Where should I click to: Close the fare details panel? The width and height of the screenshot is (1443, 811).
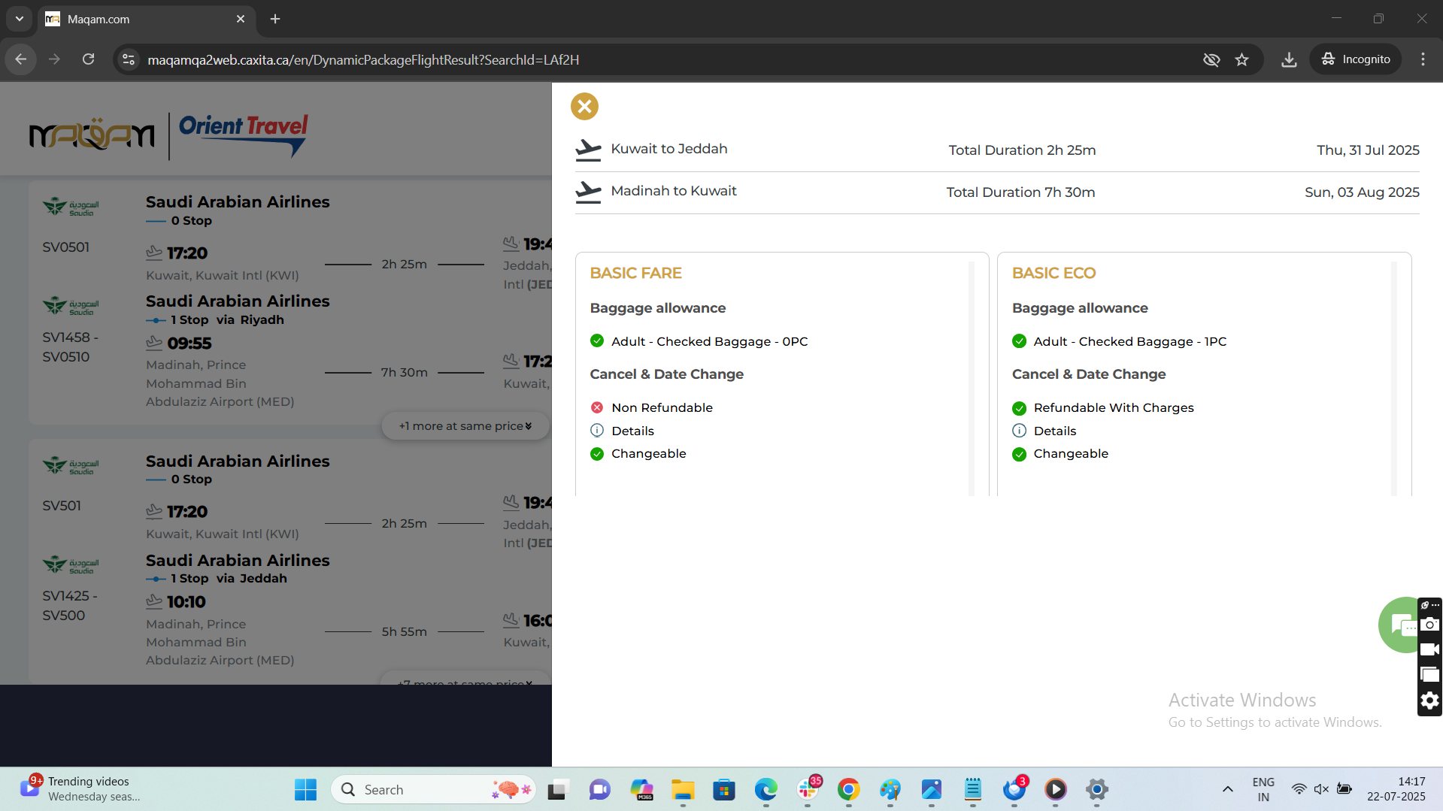[584, 106]
